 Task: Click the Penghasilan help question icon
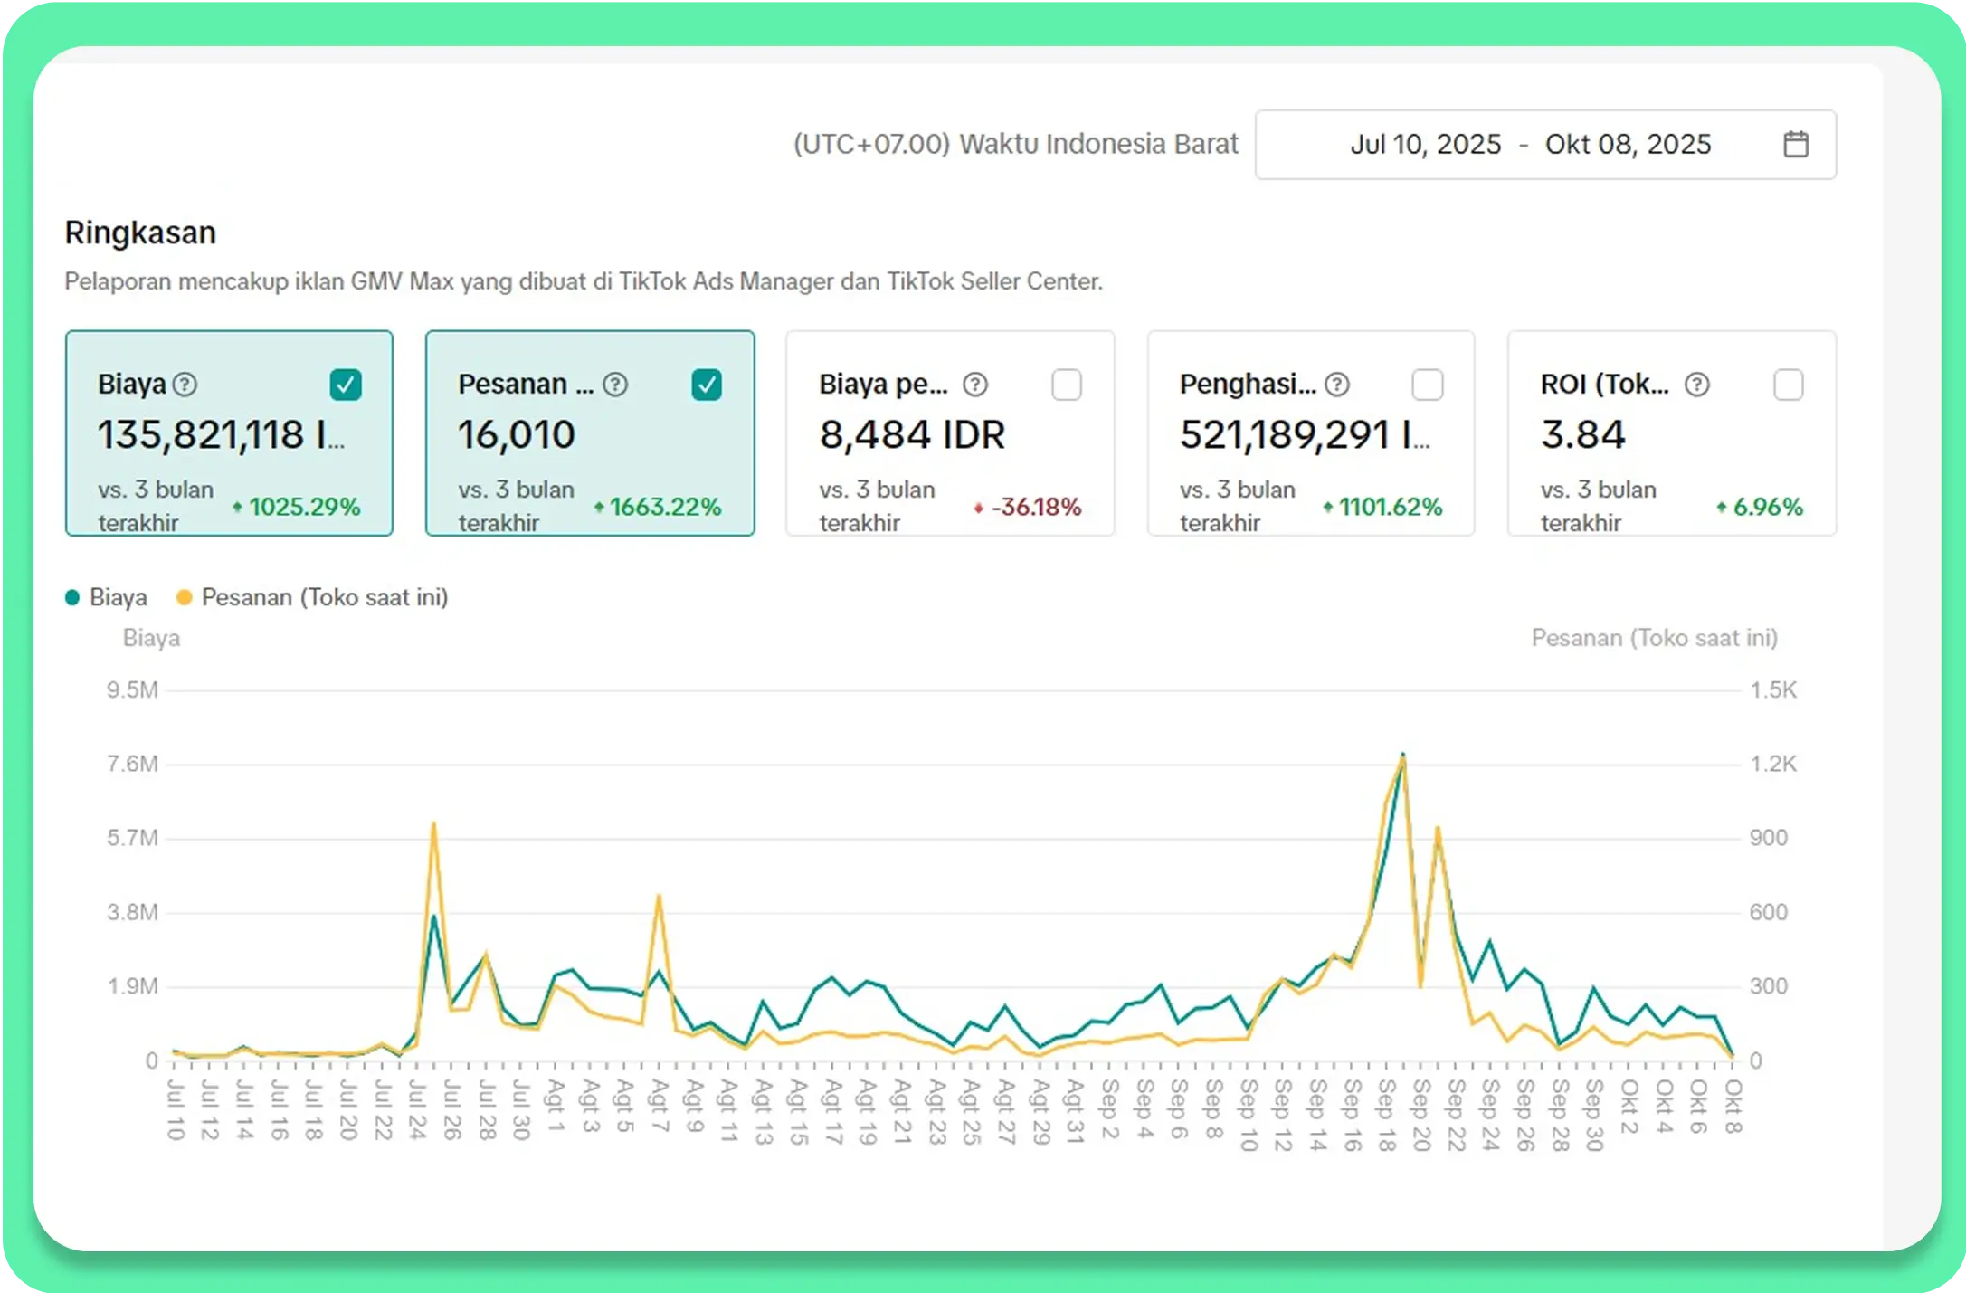point(1336,385)
